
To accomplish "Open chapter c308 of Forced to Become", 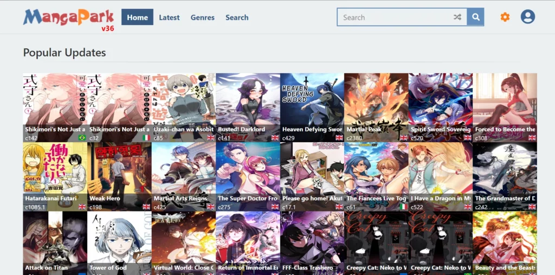I will point(481,138).
